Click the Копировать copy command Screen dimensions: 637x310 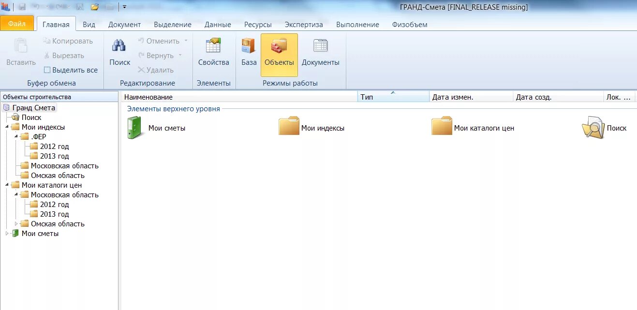(68, 41)
